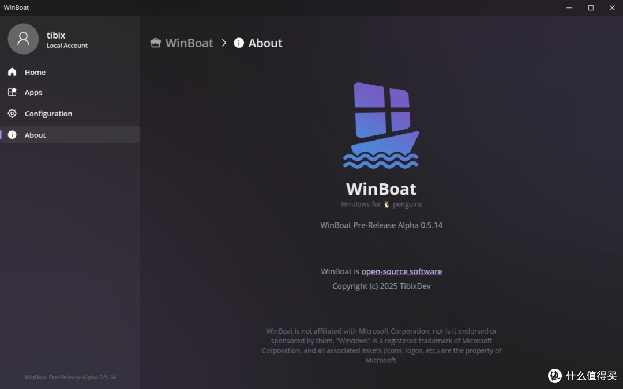Click the WinBoat breadcrumb text
Image resolution: width=623 pixels, height=389 pixels.
point(189,43)
